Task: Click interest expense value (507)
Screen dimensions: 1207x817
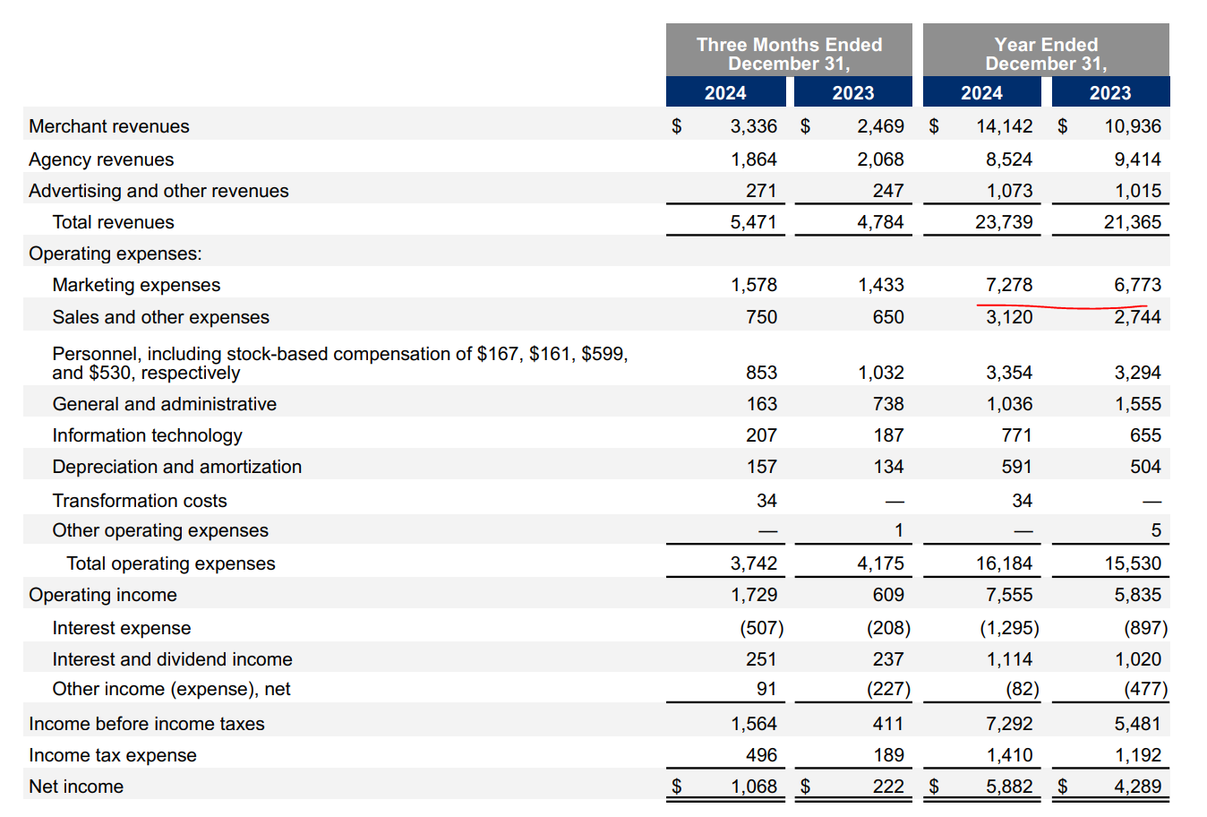Action: [x=762, y=628]
